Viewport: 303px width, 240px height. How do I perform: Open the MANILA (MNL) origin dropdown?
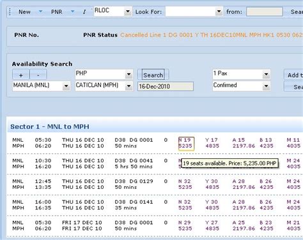66,86
